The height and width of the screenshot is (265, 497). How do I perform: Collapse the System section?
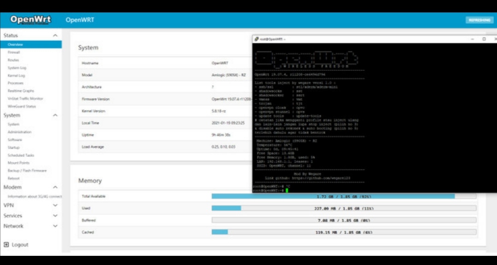pos(55,115)
